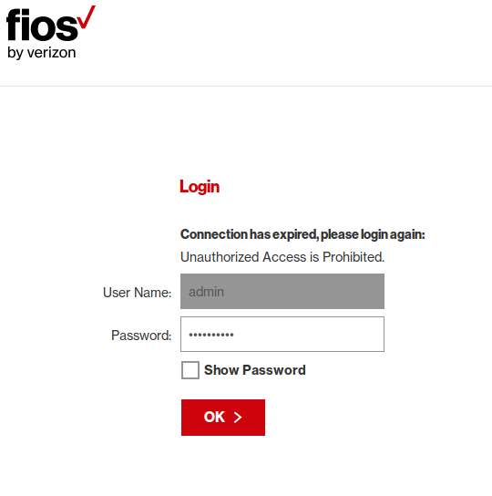492x496 pixels.
Task: Toggle visibility via Show Password label
Action: [255, 370]
